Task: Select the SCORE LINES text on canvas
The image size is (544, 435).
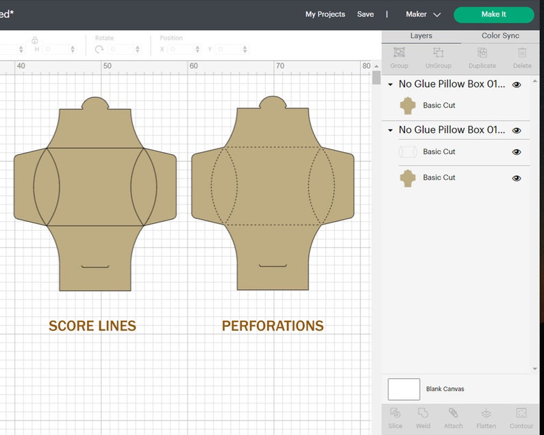Action: (92, 325)
